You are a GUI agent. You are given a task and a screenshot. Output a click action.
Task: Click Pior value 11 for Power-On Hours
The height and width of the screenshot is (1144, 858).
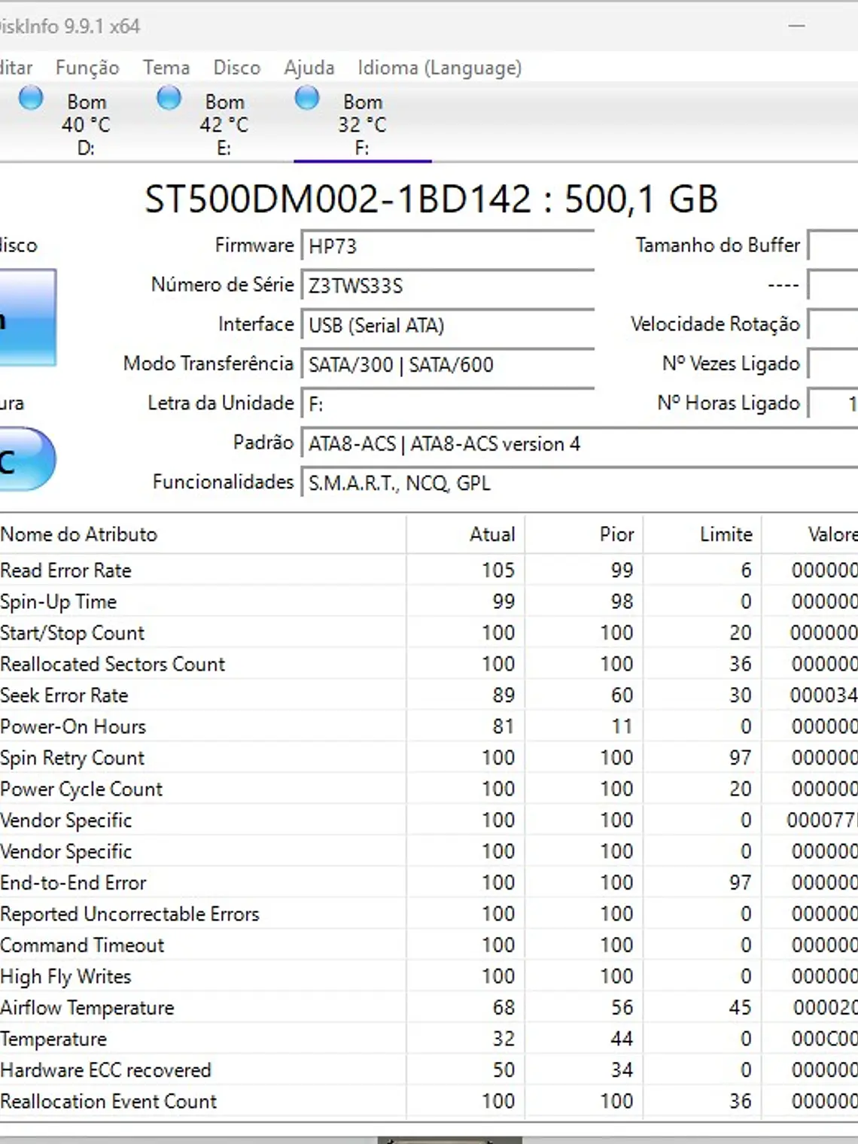622,726
